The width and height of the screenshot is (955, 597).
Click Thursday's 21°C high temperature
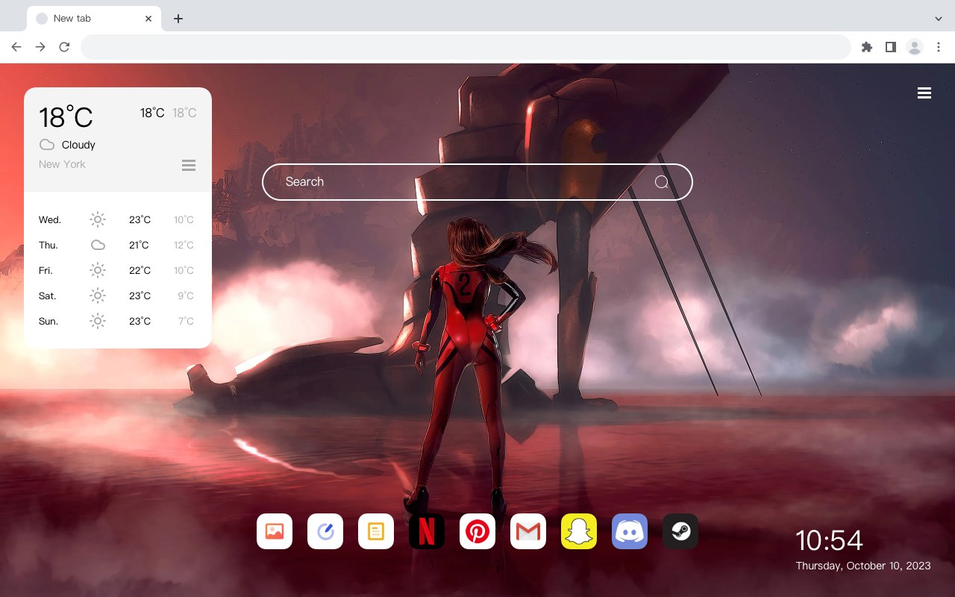pyautogui.click(x=139, y=245)
